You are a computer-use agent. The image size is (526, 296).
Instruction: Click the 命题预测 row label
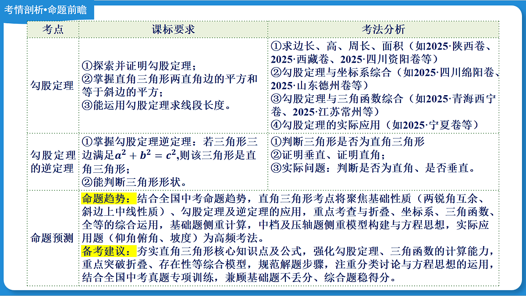pos(53,239)
